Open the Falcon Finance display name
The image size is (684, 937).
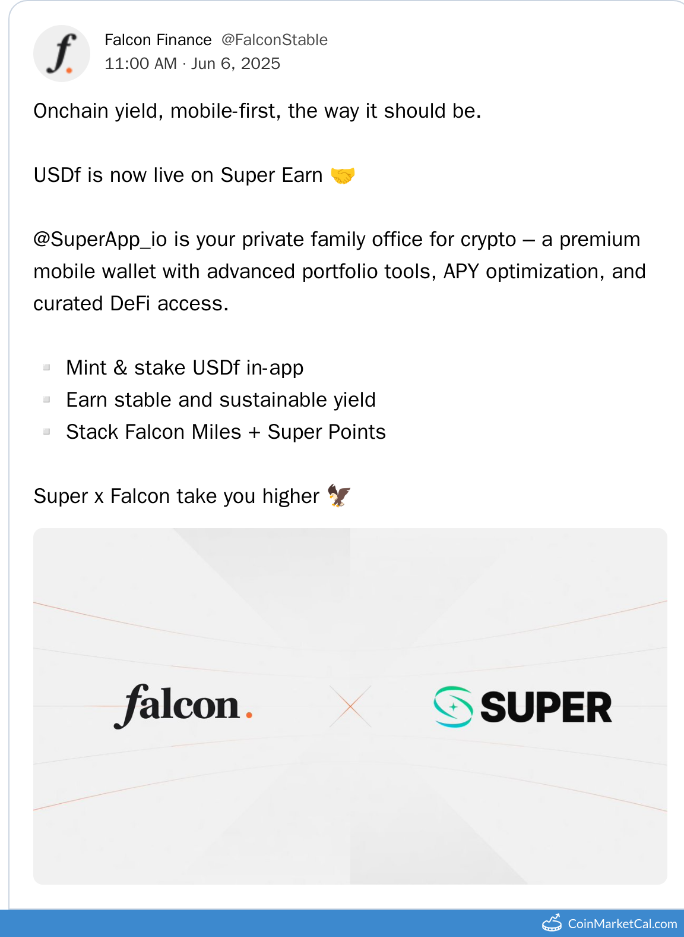[158, 40]
